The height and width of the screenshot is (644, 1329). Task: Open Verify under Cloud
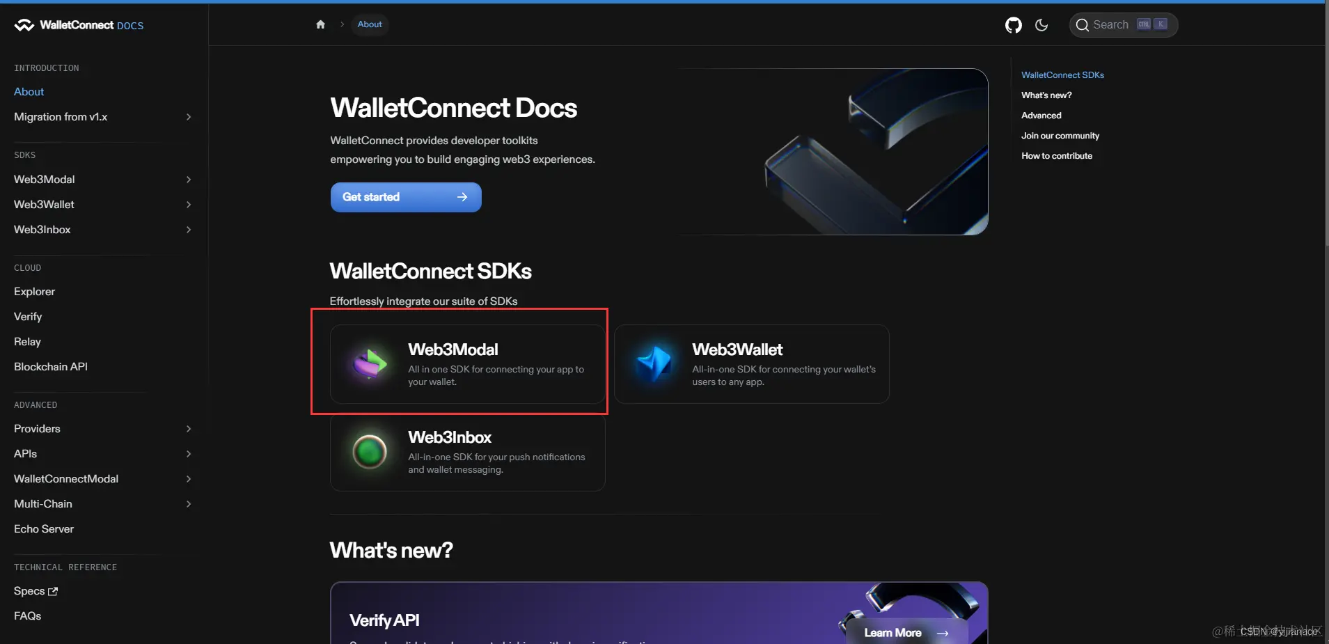point(28,317)
